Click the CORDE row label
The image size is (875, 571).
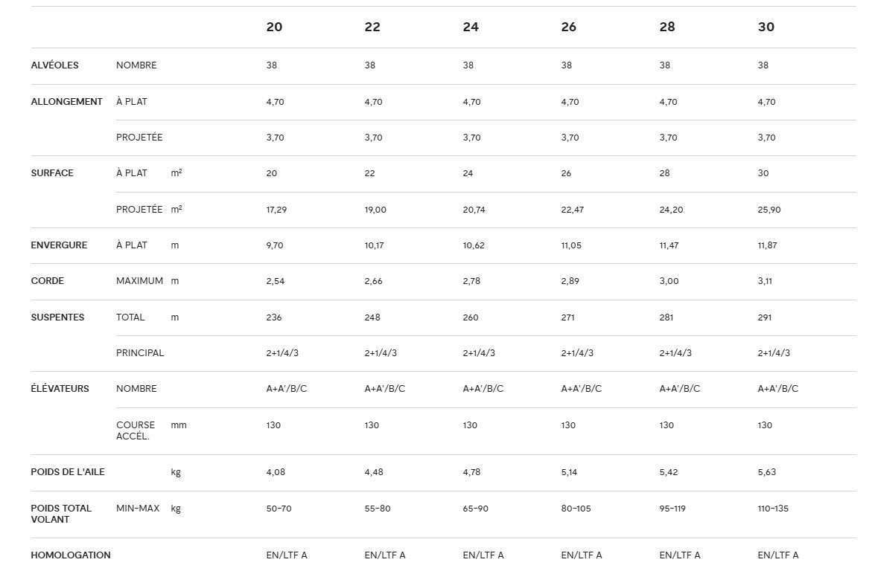[48, 281]
